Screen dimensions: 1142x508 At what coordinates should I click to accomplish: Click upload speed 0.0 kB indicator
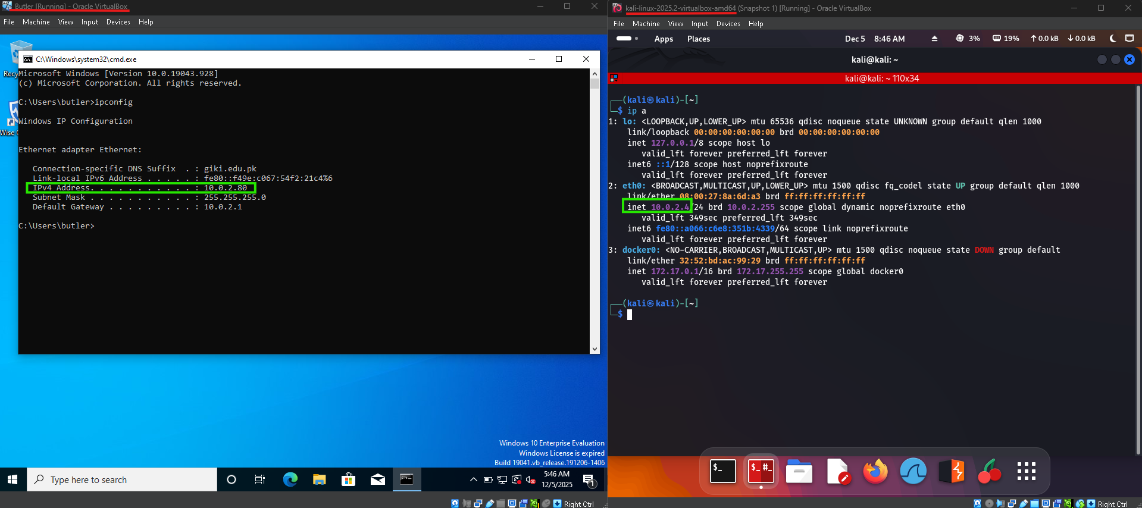(x=1044, y=38)
